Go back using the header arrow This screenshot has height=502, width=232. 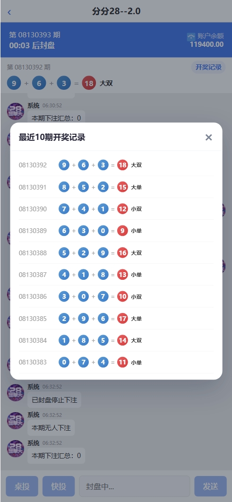(x=9, y=12)
